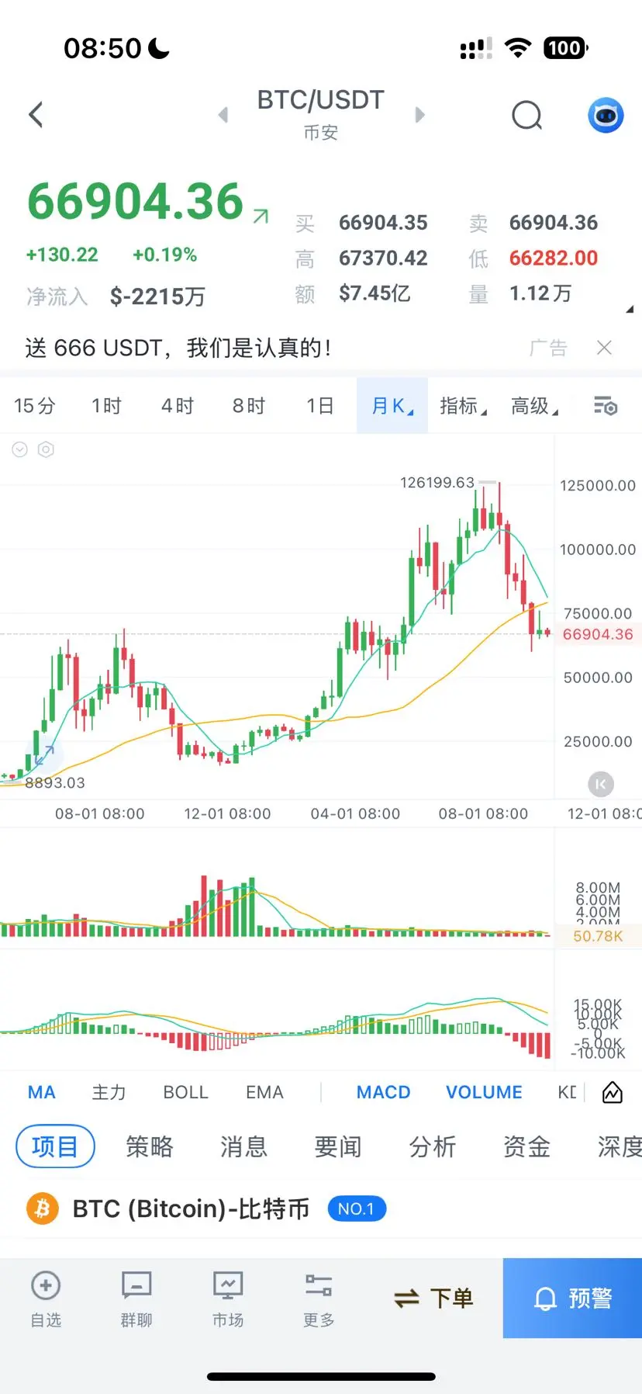Select the 1时 timeframe
Viewport: 642px width, 1394px height.
[107, 406]
